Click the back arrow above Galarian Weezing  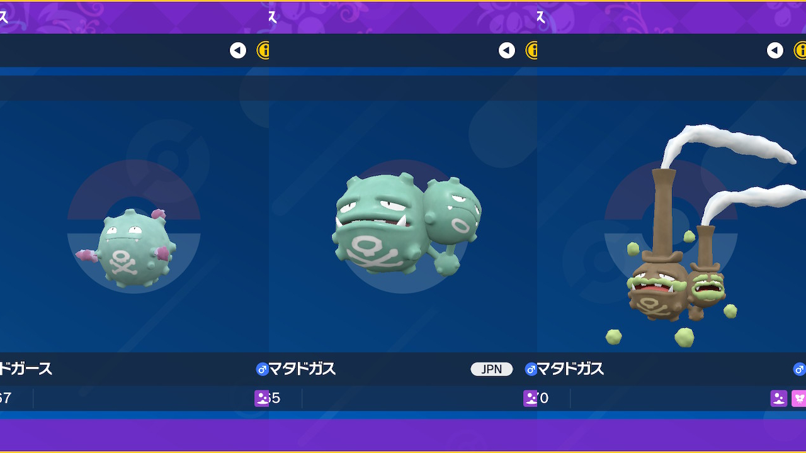775,50
